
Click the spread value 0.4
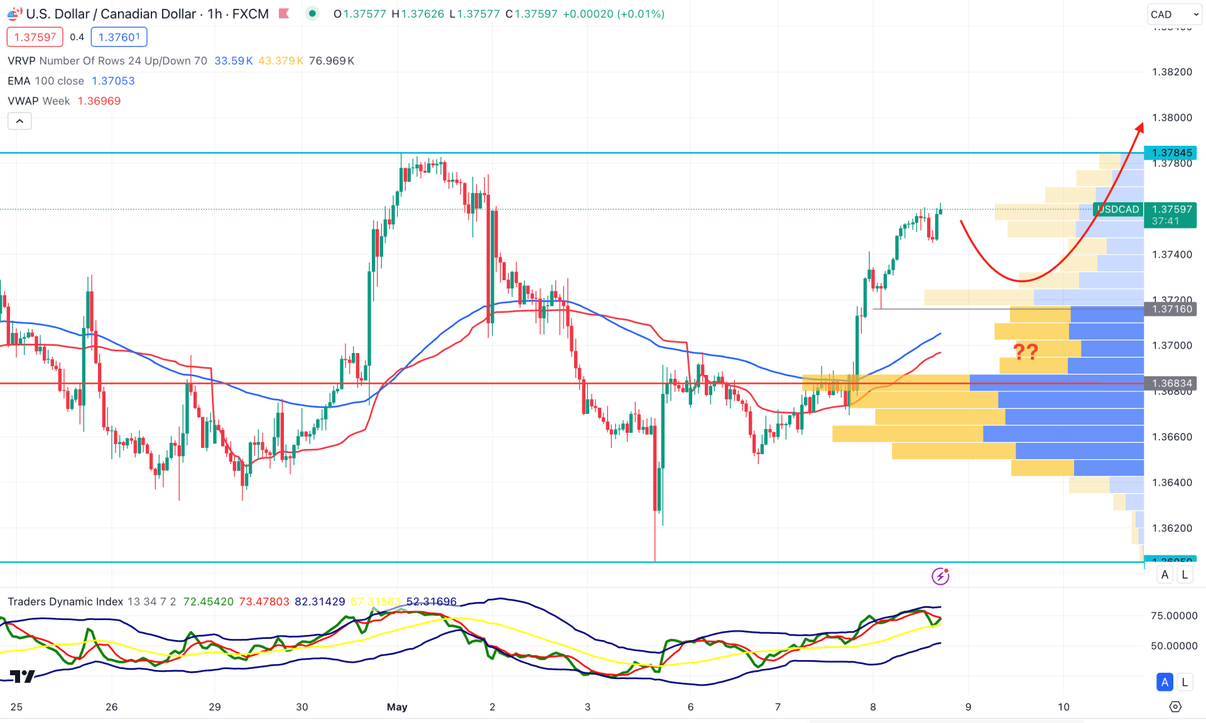[x=77, y=37]
